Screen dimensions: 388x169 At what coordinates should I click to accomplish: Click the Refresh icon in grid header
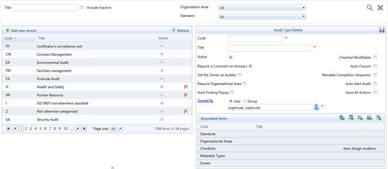[x=174, y=30]
